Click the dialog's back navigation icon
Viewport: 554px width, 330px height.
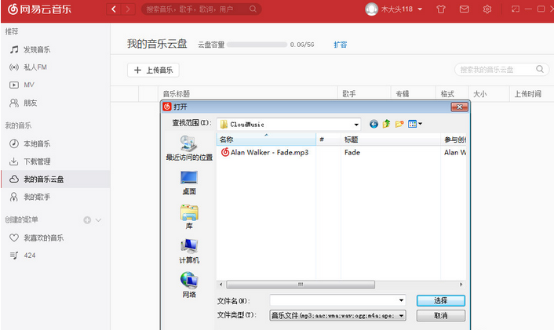[374, 124]
